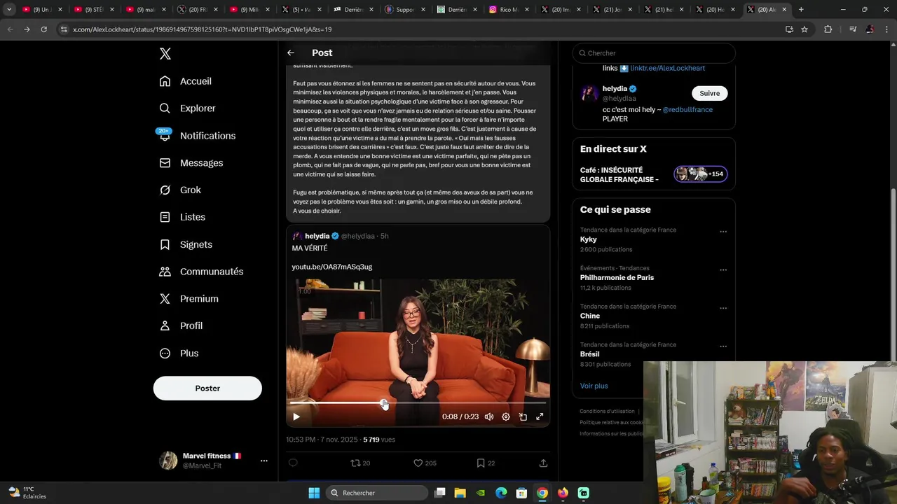Click Voir plus under trends
897x504 pixels.
[x=594, y=386]
